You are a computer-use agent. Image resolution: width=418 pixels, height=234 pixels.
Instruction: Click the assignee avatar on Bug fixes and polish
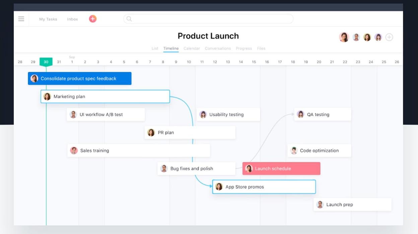click(x=164, y=168)
